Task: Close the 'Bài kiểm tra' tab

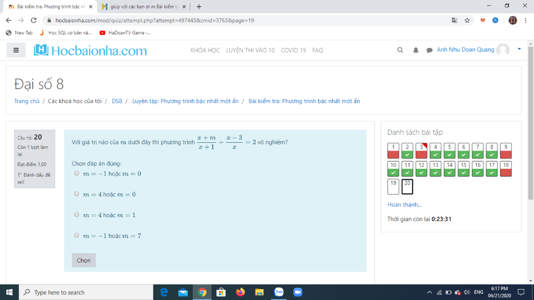Action: [91, 6]
